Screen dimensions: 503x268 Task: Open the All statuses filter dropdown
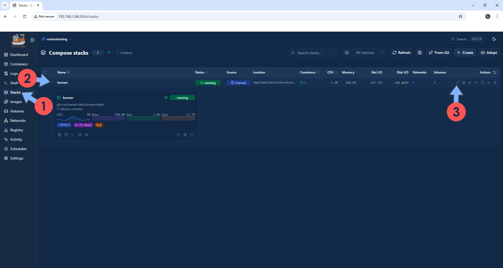364,53
